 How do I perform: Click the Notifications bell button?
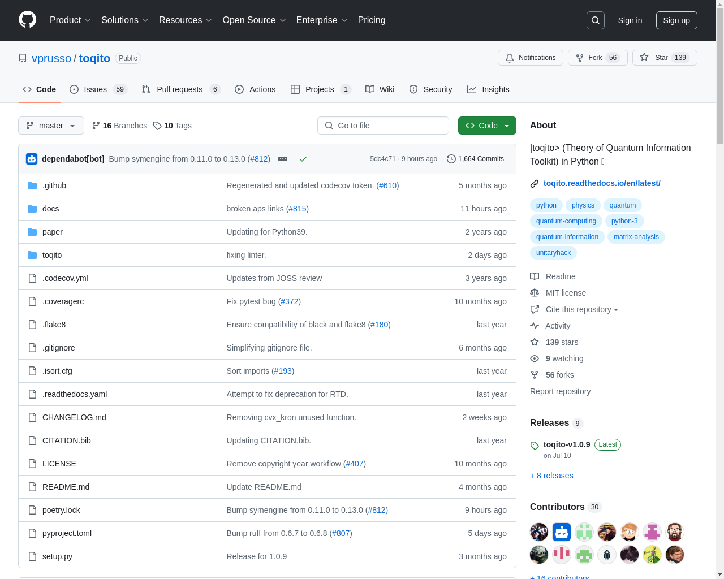pyautogui.click(x=531, y=58)
